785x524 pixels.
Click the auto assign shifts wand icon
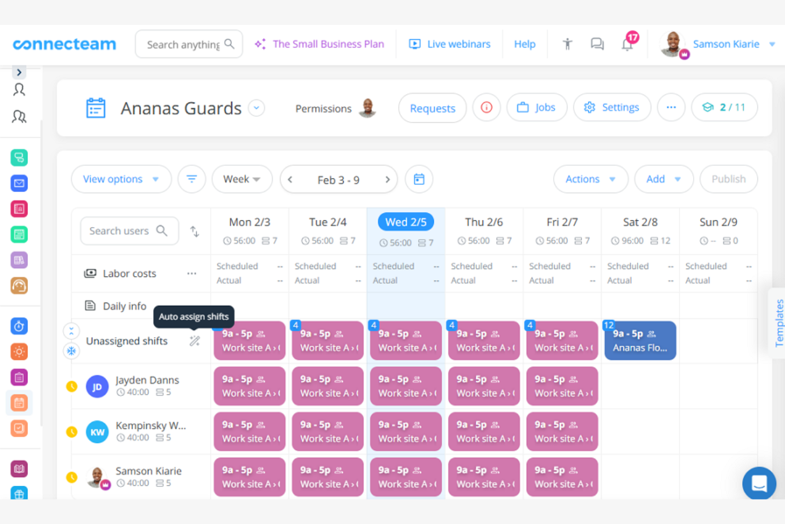195,341
